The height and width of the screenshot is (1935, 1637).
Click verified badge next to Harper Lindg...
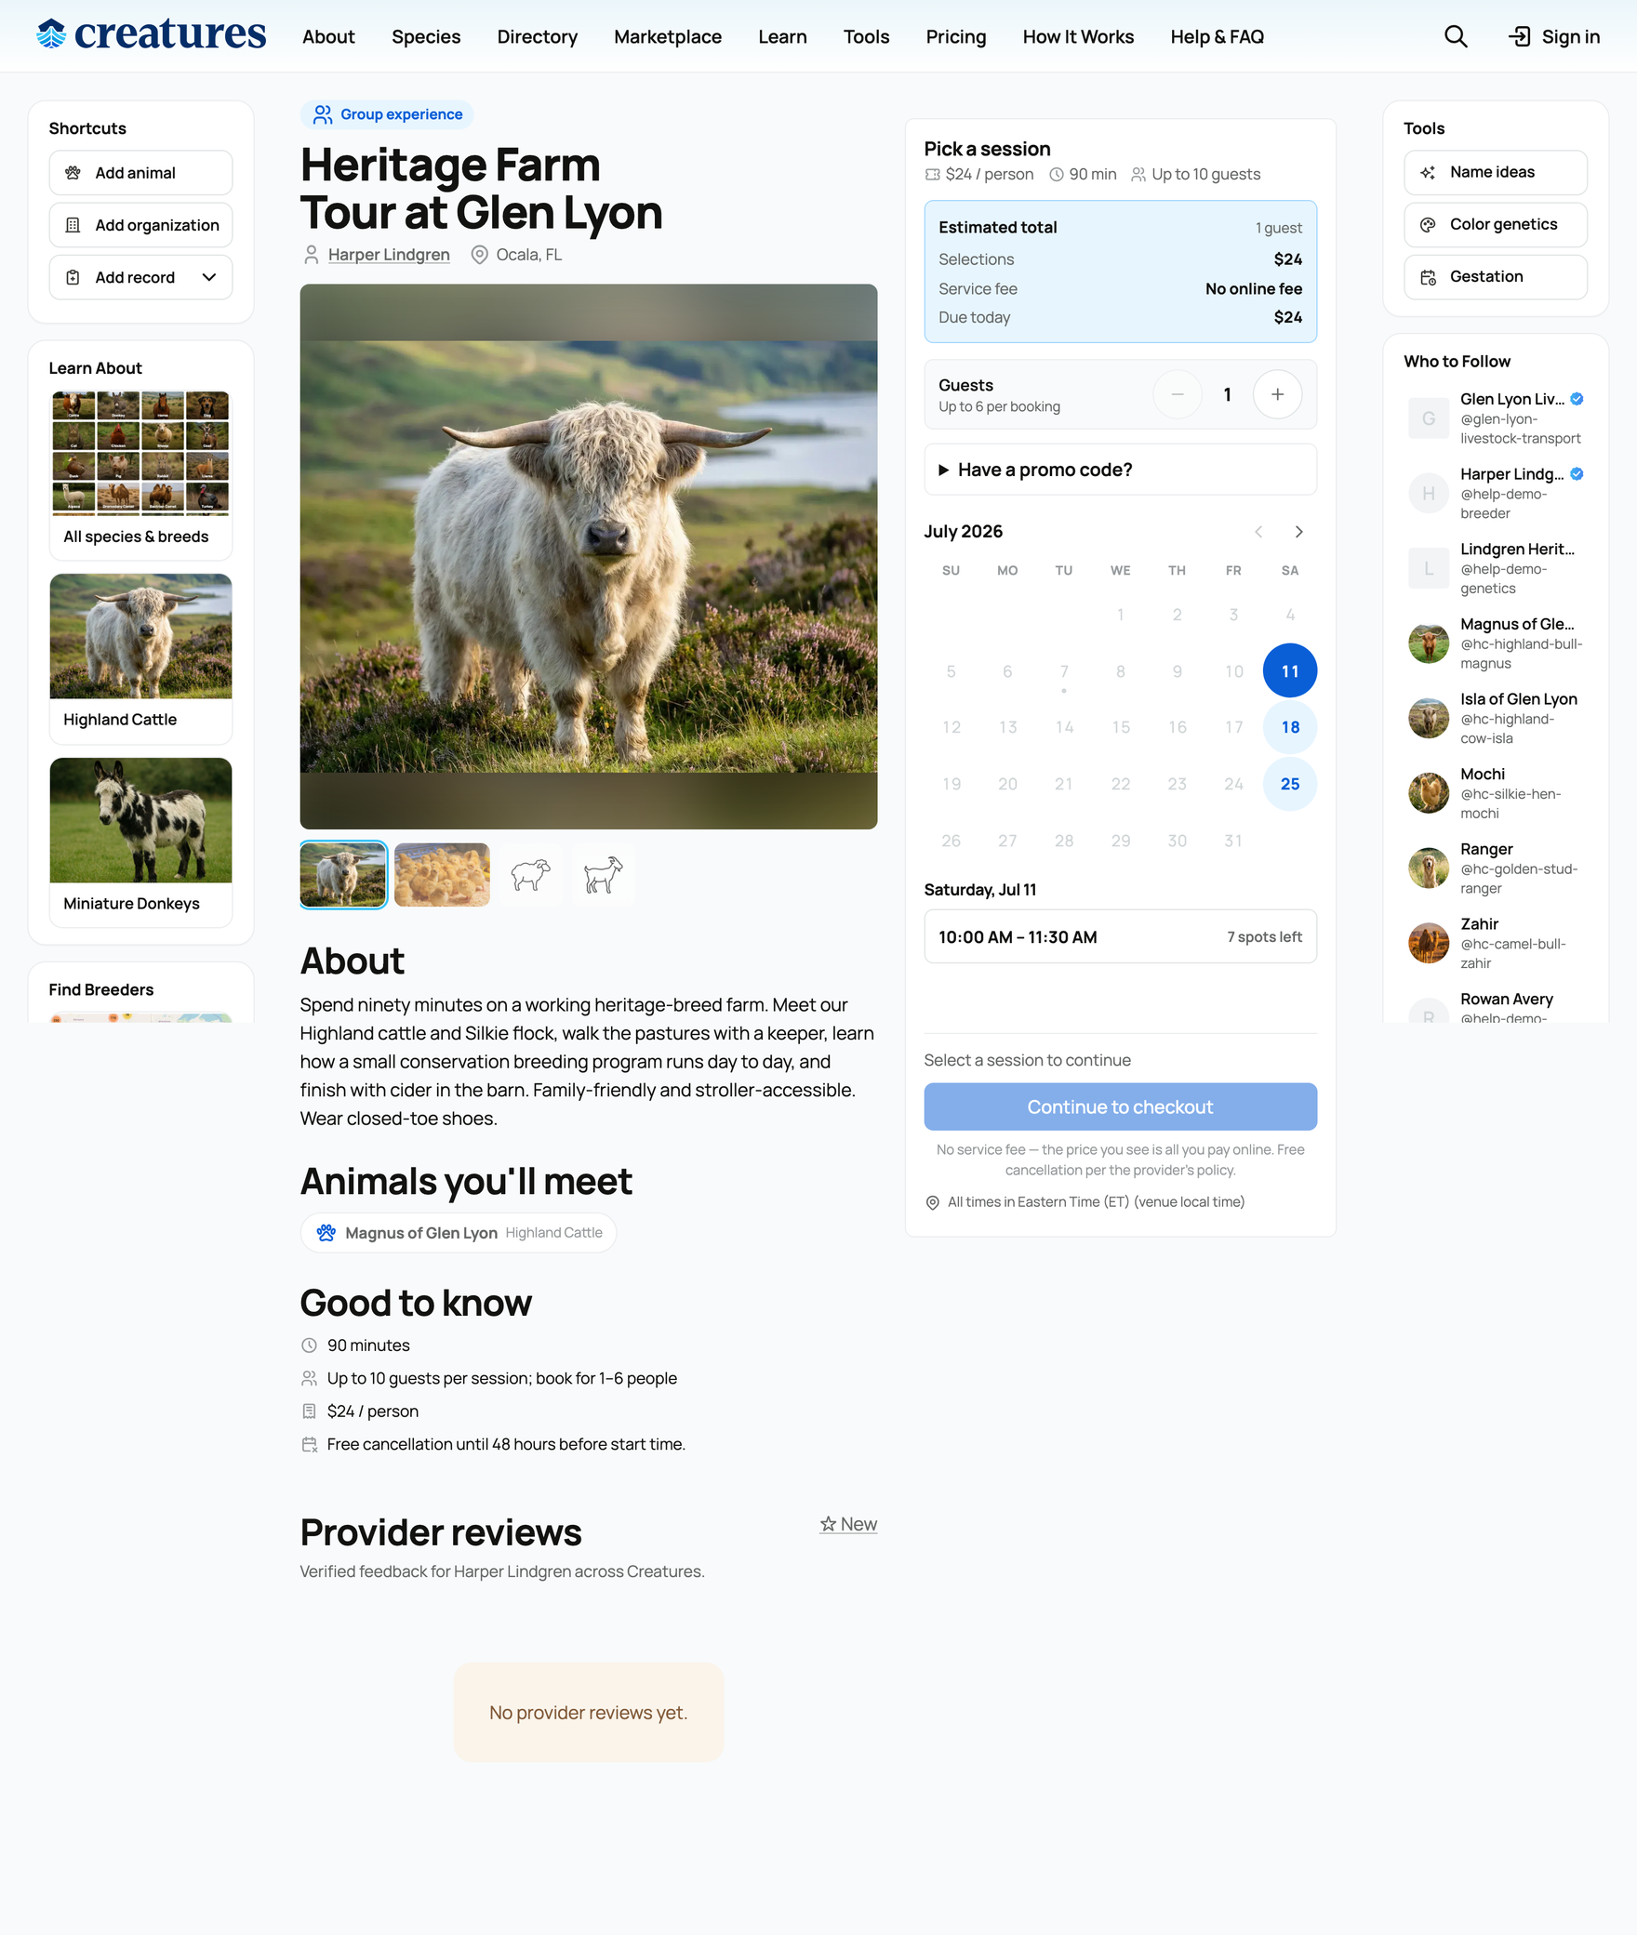[x=1577, y=473]
